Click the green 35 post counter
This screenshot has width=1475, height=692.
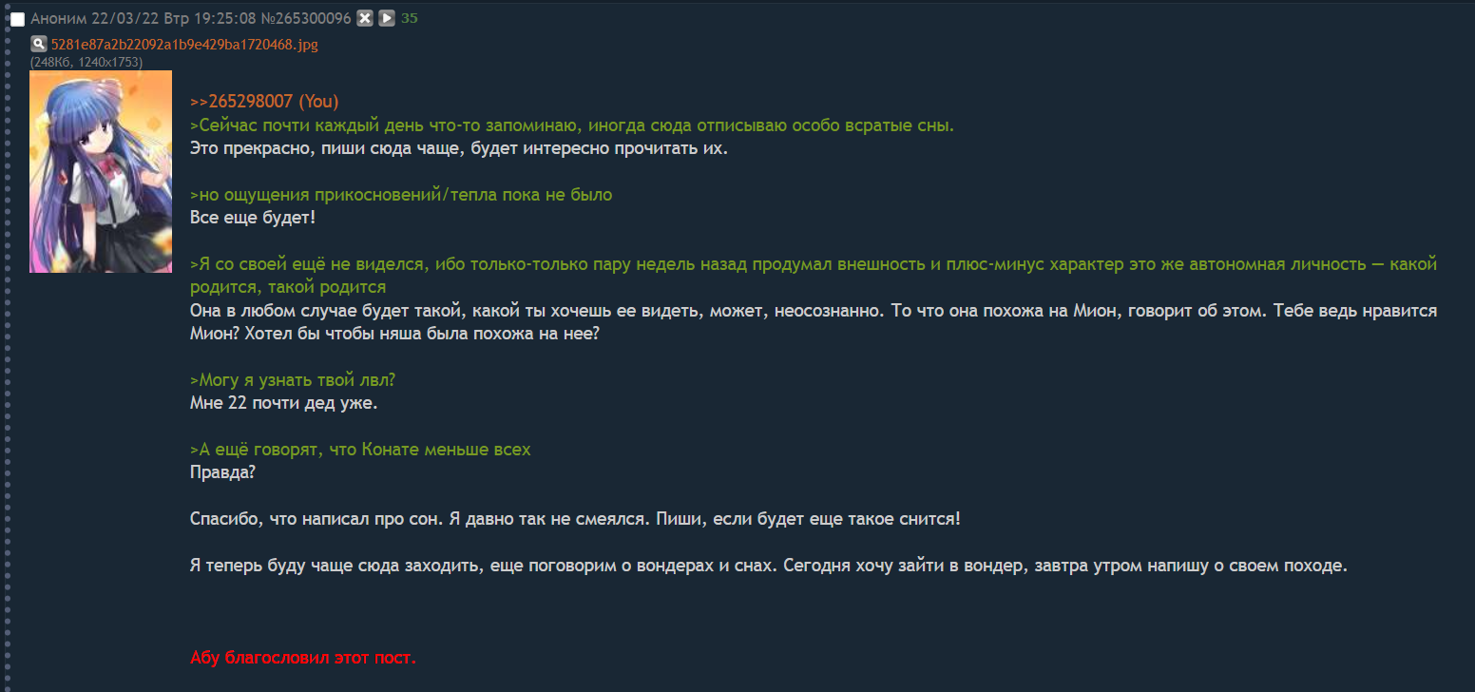410,18
